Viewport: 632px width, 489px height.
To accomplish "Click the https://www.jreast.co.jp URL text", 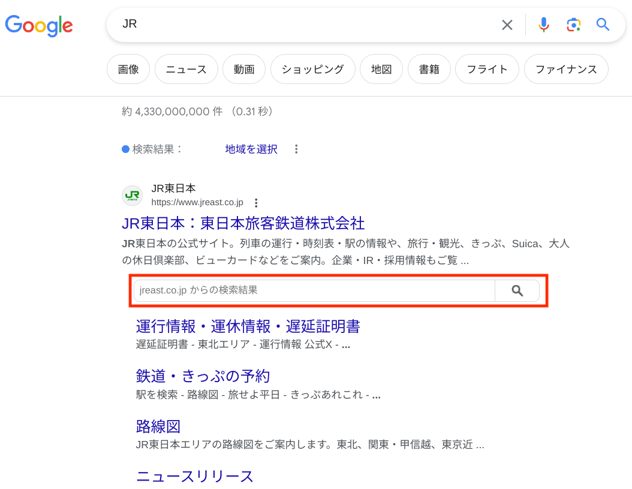I will pos(197,202).
